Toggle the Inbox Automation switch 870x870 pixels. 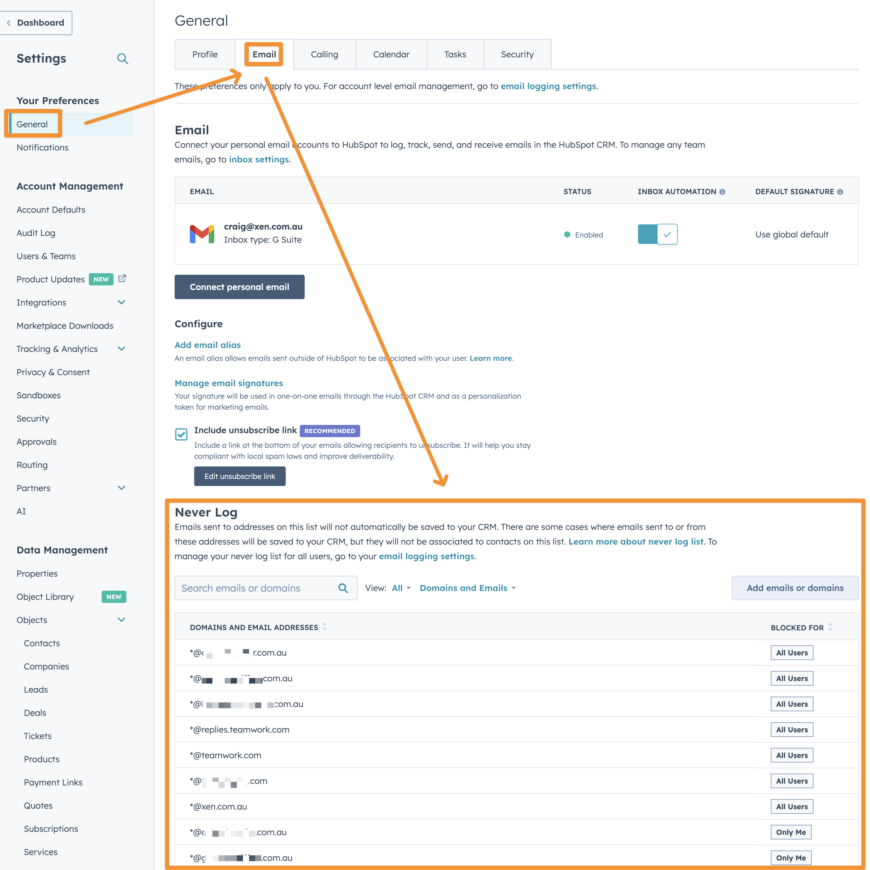[x=658, y=234]
